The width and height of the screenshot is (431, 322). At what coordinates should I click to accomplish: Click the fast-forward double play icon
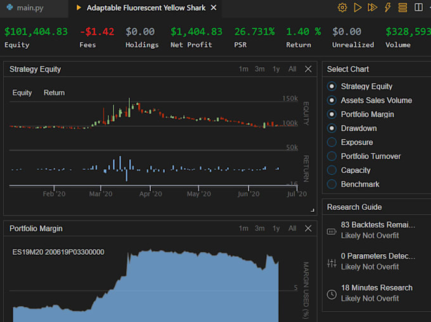(x=372, y=8)
